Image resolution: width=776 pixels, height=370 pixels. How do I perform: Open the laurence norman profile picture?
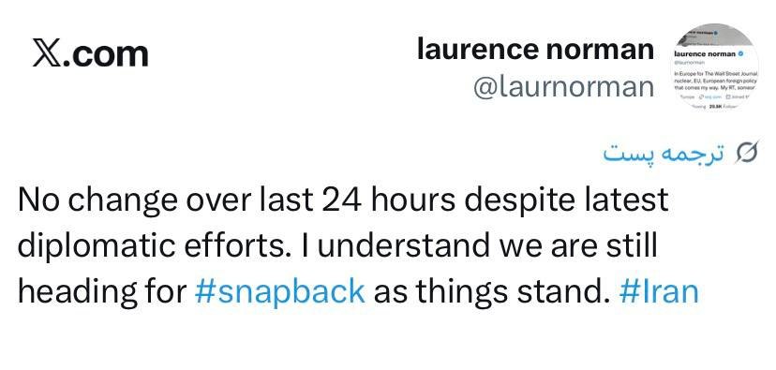tap(716, 67)
